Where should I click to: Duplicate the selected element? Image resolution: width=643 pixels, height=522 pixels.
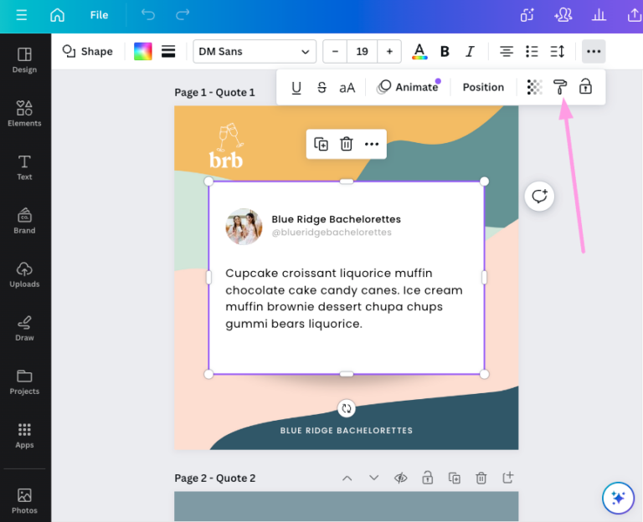321,144
